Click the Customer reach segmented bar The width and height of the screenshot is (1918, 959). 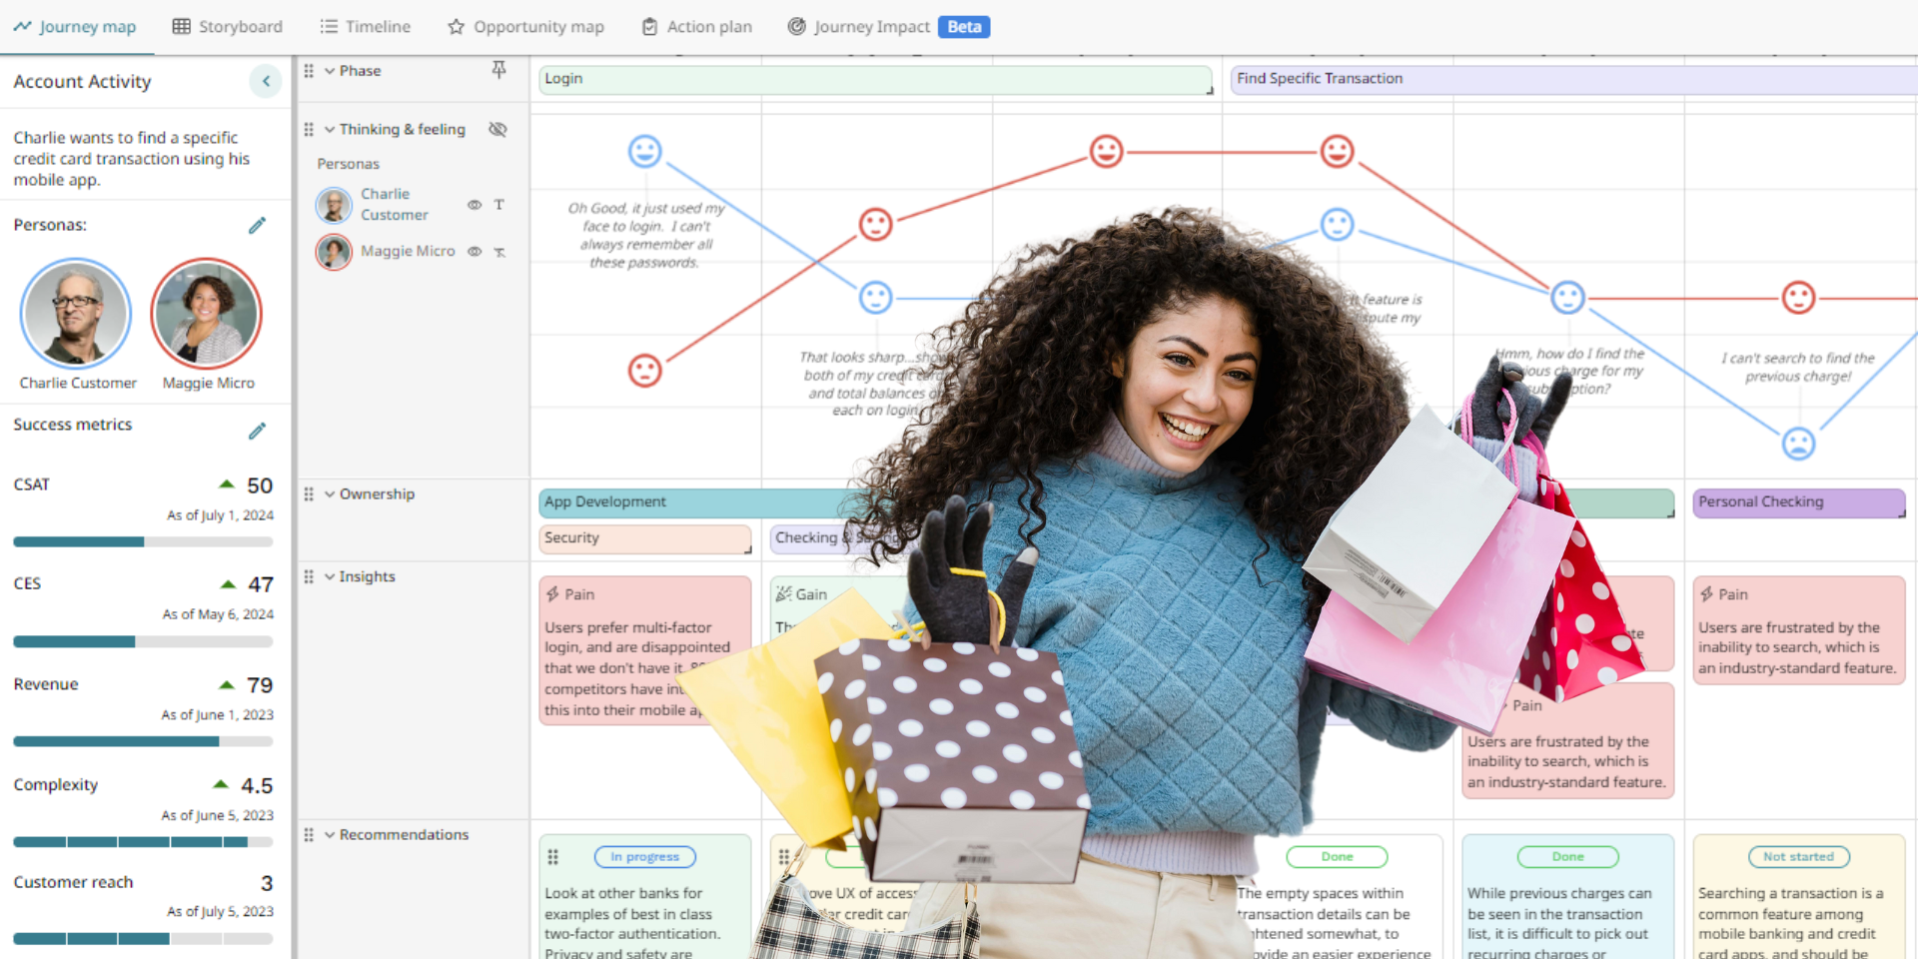143,939
